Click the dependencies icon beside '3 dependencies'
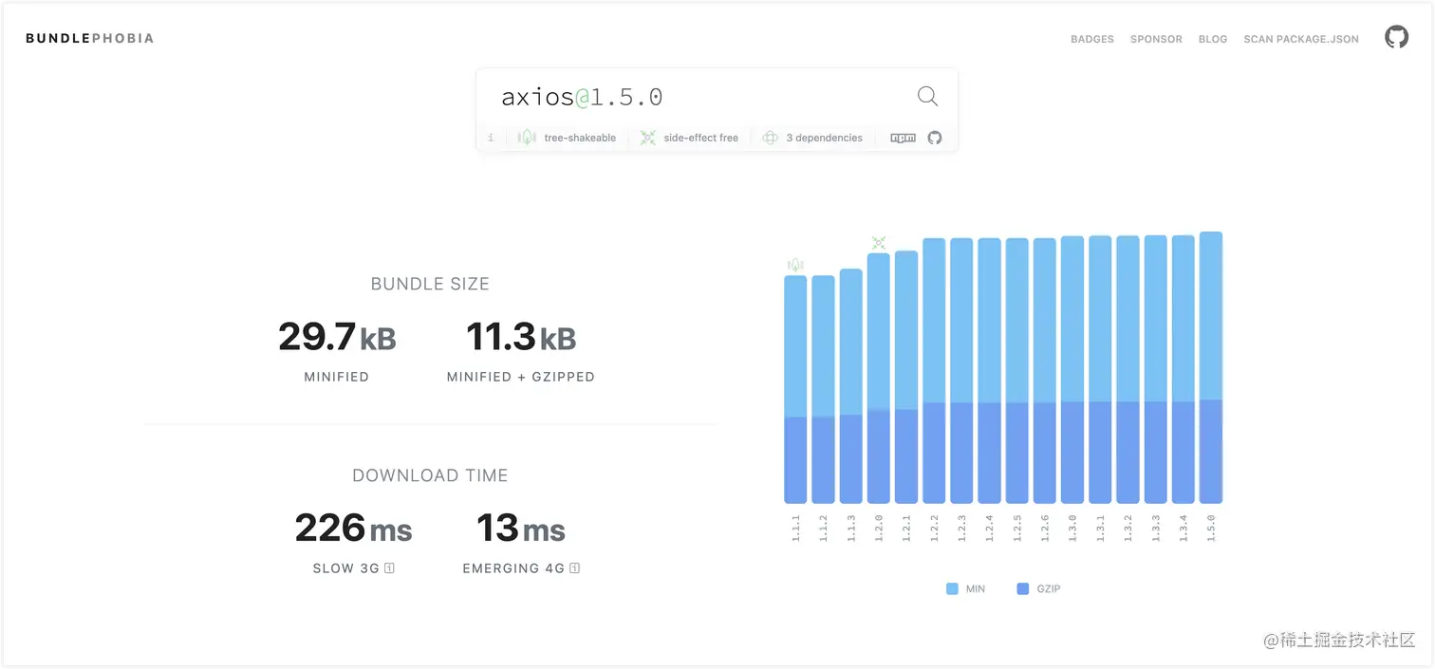The height and width of the screenshot is (669, 1435). (771, 138)
